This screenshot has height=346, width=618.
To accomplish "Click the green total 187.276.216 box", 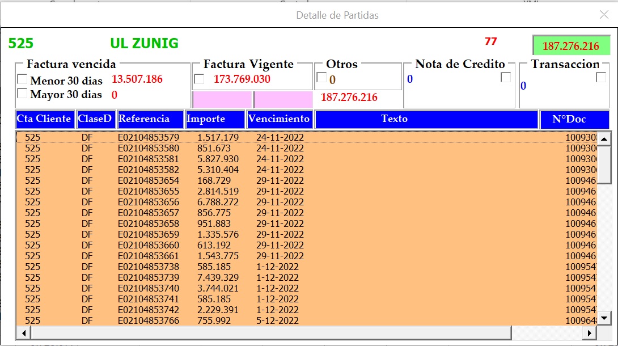I will point(571,46).
